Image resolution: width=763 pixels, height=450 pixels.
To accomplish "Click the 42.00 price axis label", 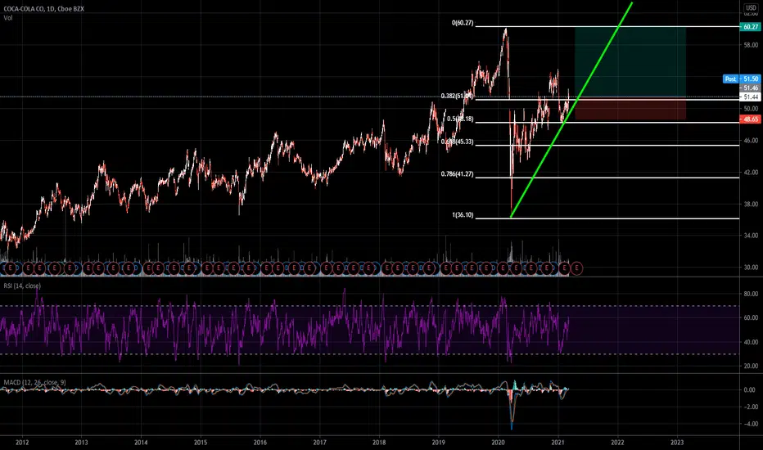I will coord(751,172).
